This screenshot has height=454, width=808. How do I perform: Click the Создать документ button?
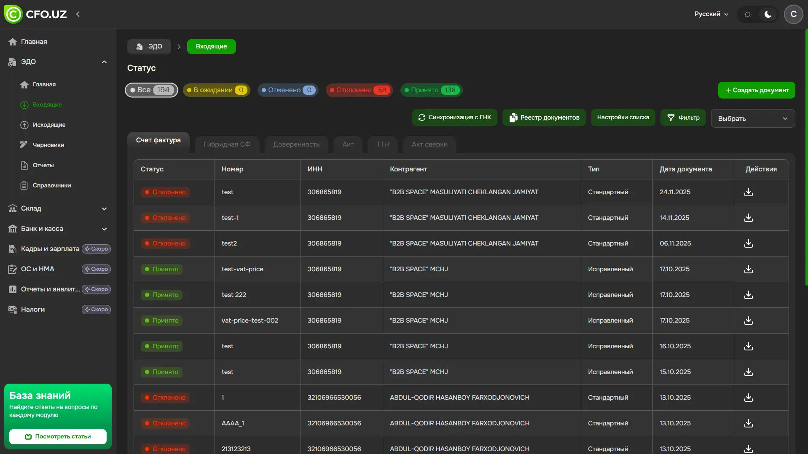756,90
